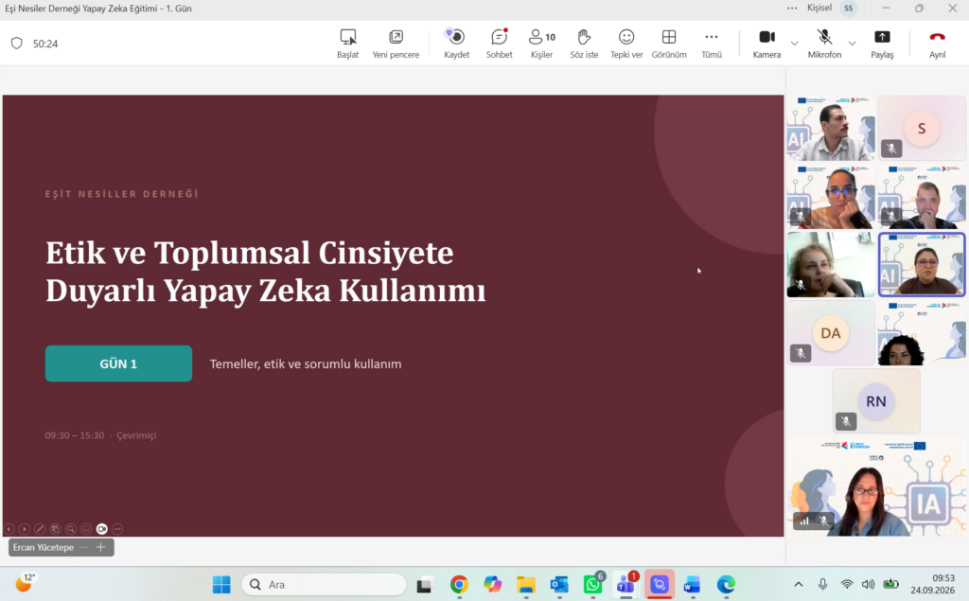Open clock showing 09:53 24.09.2026

tap(932, 584)
